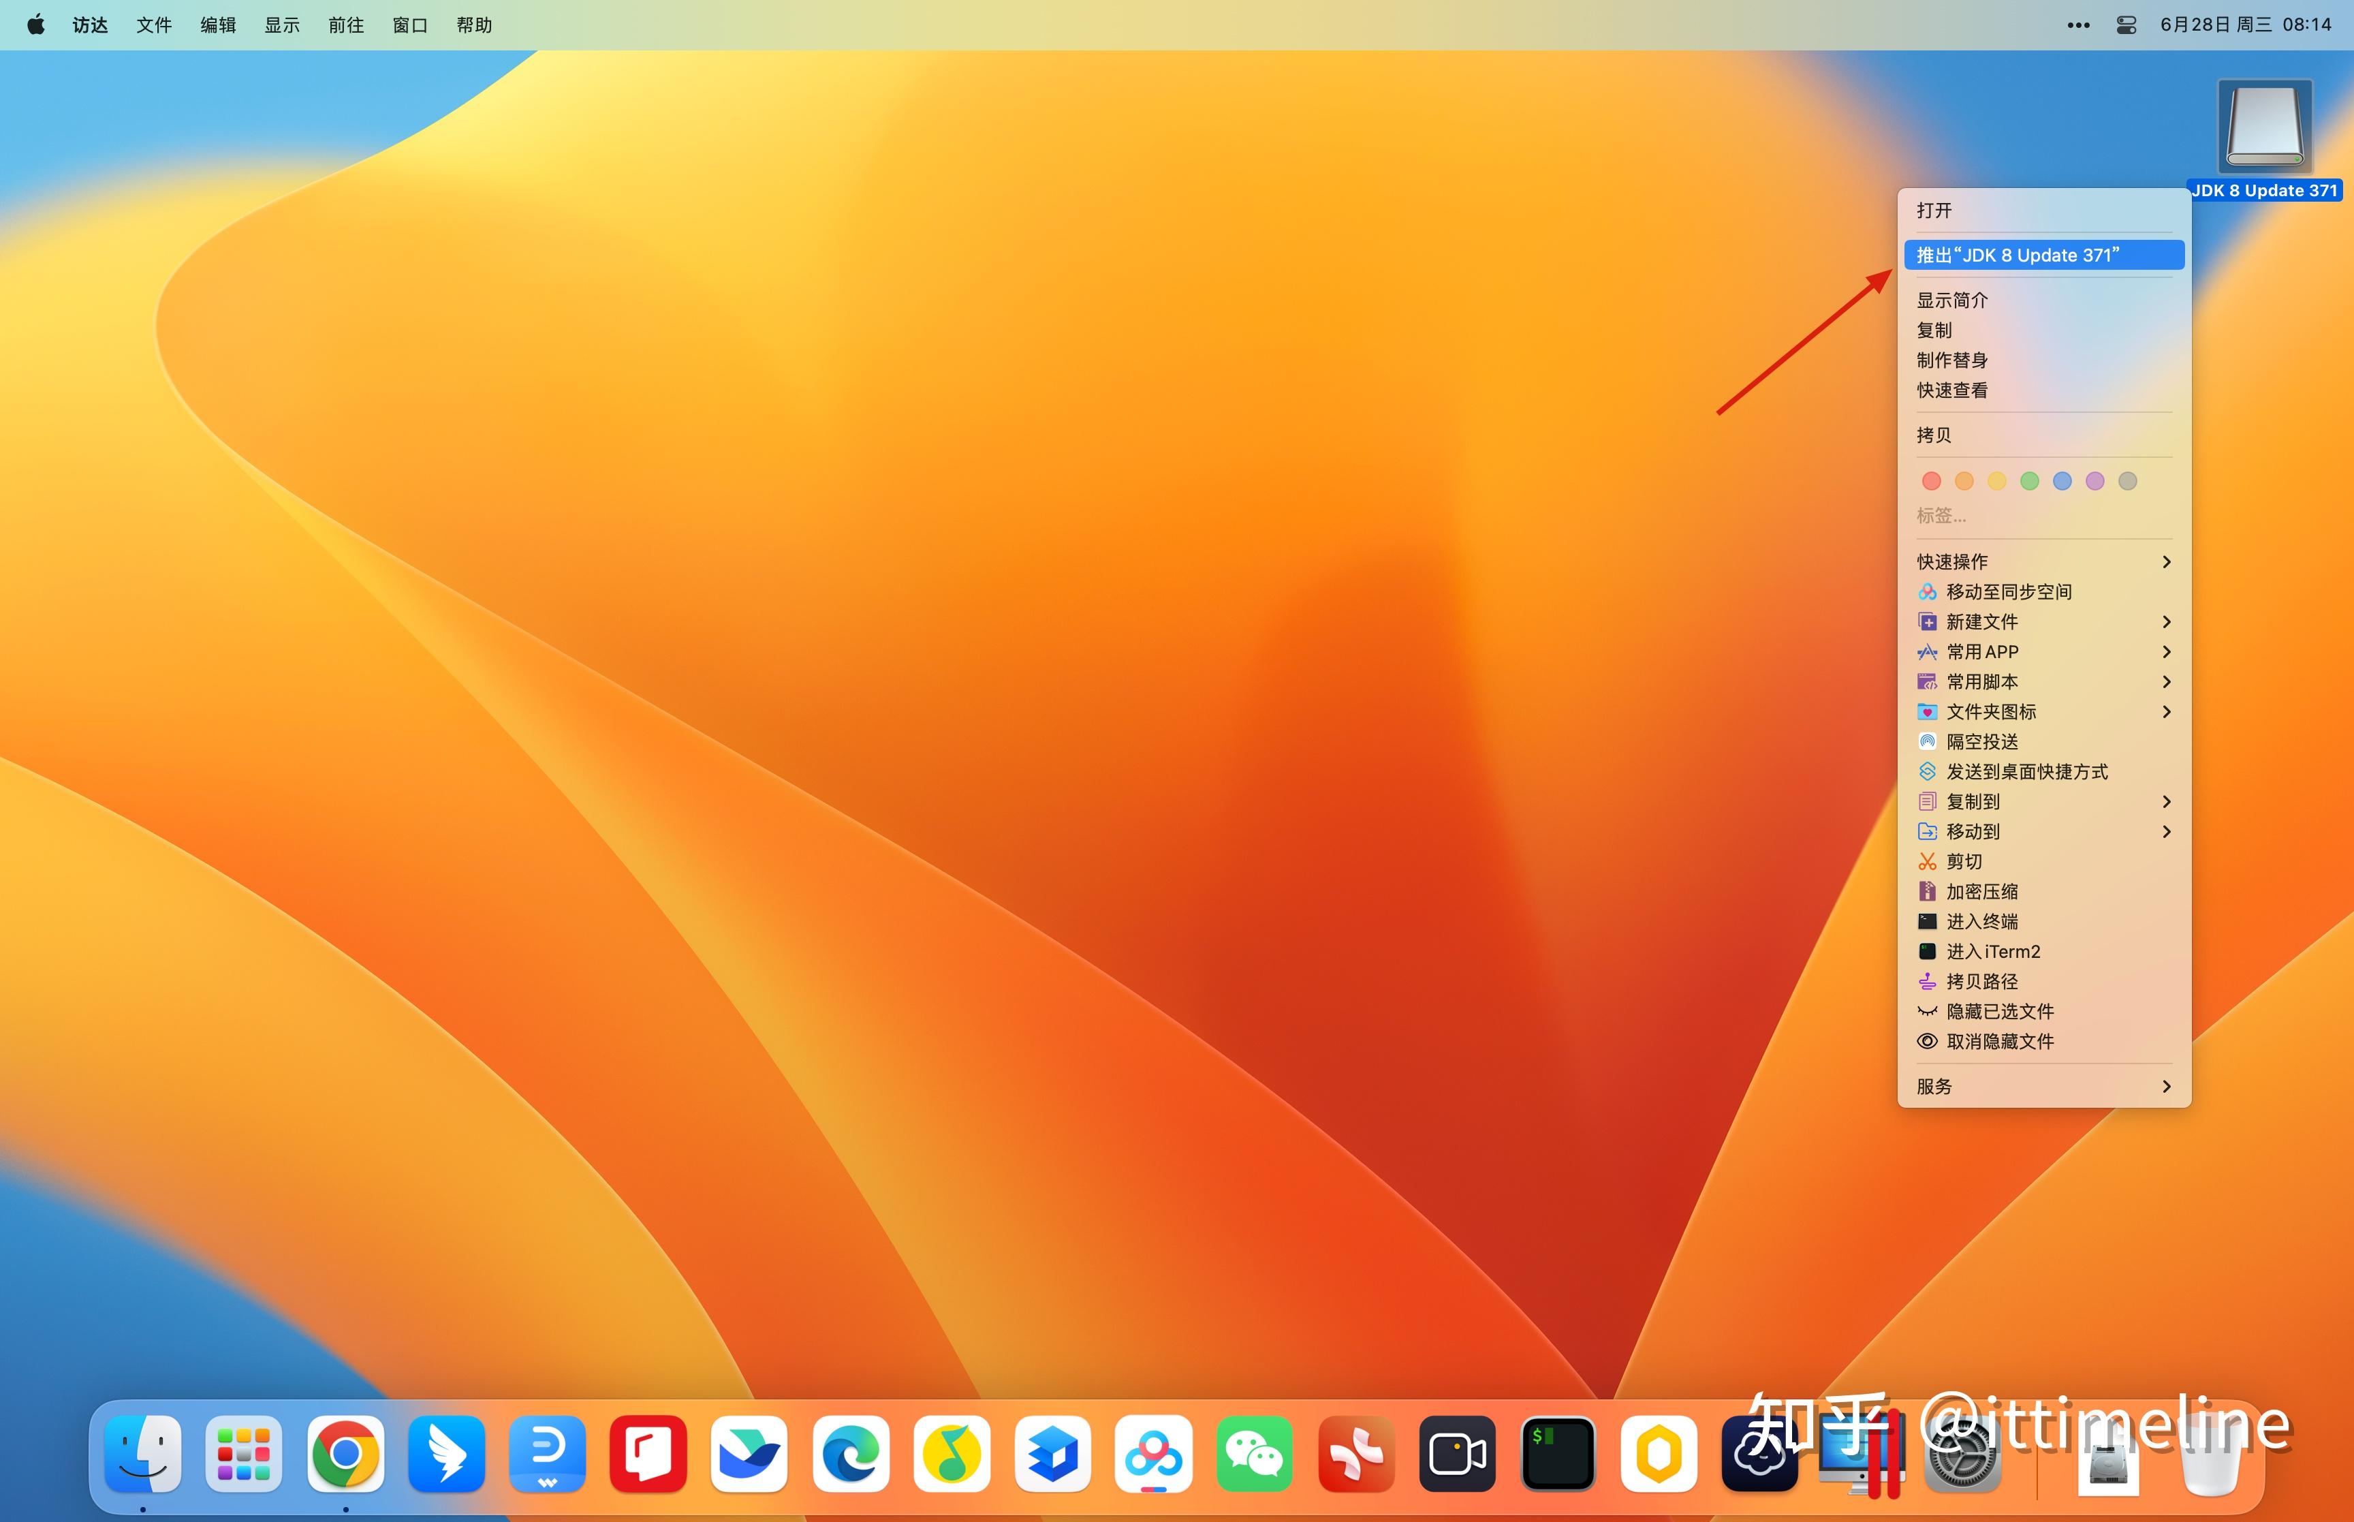
Task: Select 隐藏已选文件 to hide files
Action: 1999,1011
